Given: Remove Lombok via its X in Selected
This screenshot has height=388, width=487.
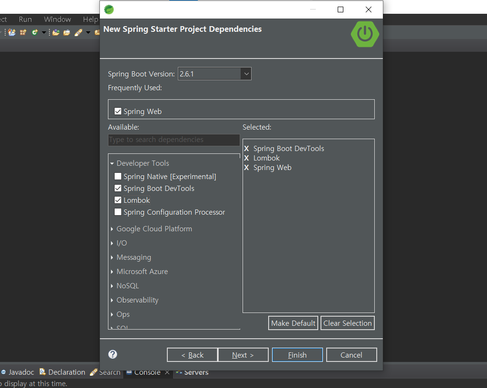Looking at the screenshot, I should [246, 158].
